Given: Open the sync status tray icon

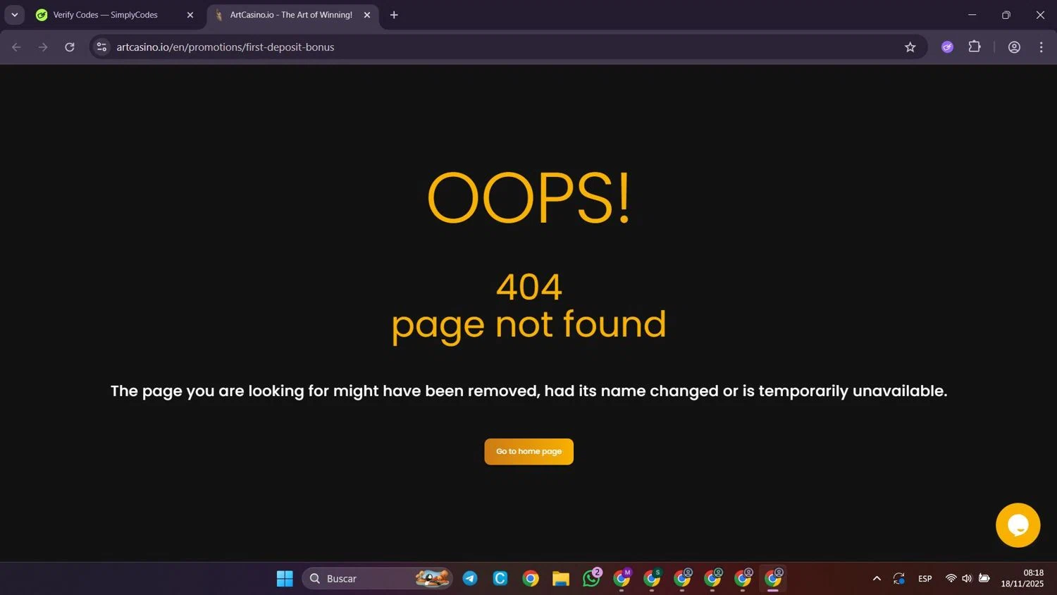Looking at the screenshot, I should 899,579.
